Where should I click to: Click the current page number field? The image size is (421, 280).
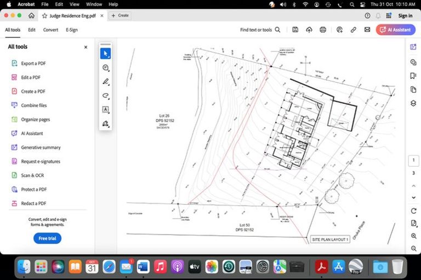pyautogui.click(x=413, y=160)
